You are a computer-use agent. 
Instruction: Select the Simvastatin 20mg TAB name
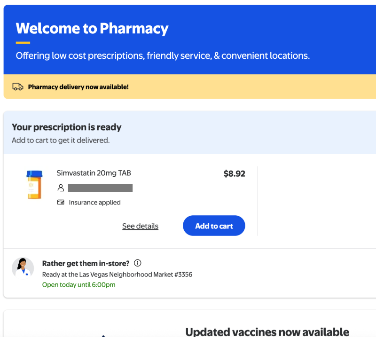point(94,173)
